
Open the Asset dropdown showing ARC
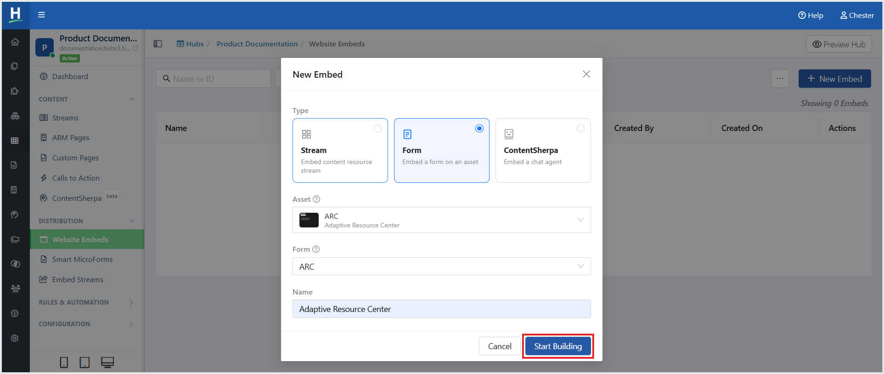[x=442, y=220]
